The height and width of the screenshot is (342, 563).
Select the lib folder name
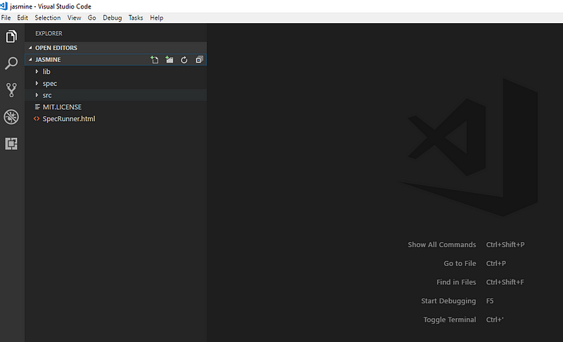pos(46,71)
